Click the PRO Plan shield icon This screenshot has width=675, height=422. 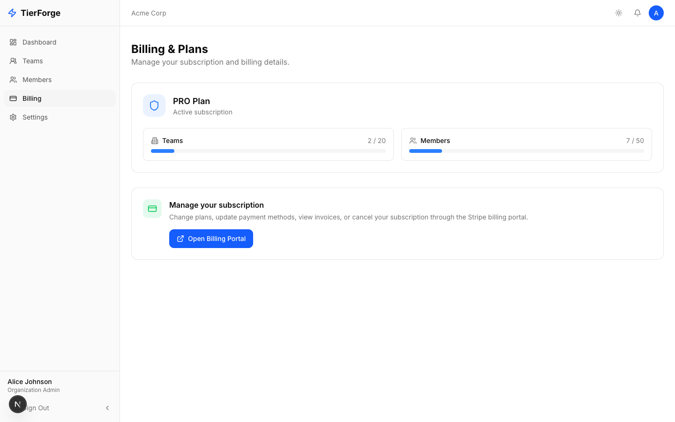point(154,105)
